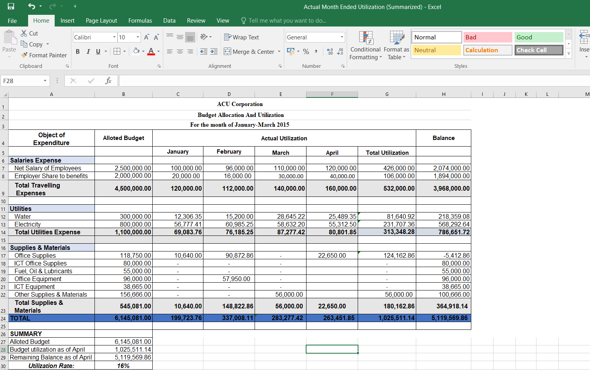The height and width of the screenshot is (370, 590).
Task: Expand the Merge & Center dropdown arrow
Action: 279,52
